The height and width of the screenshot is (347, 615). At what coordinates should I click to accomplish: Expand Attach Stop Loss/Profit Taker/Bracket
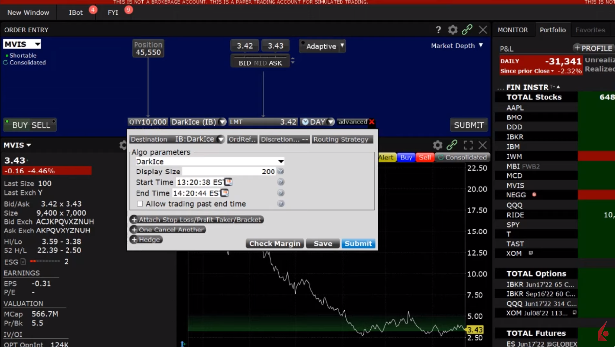(196, 219)
